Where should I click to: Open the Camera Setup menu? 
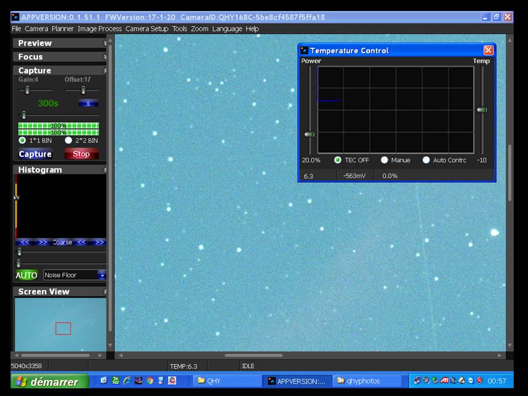(x=147, y=29)
